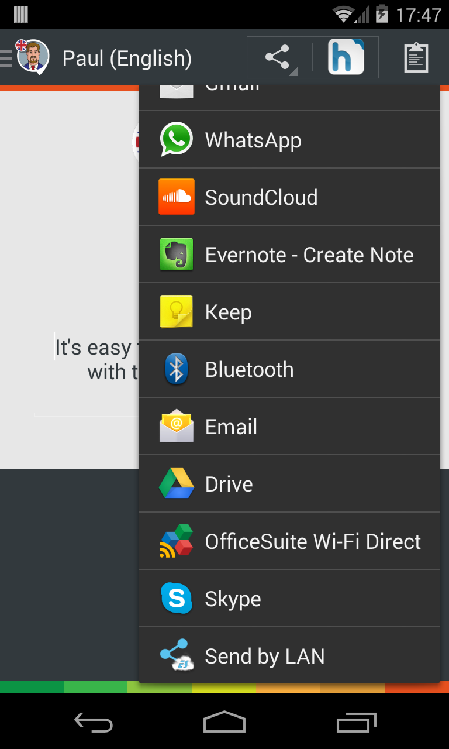Tap the Send by LAN share icon
Viewport: 449px width, 749px height.
coord(176,655)
